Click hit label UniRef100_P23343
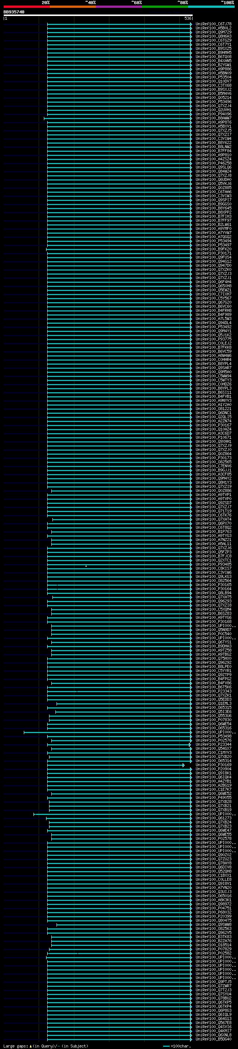238x1049 pixels. (x=213, y=691)
